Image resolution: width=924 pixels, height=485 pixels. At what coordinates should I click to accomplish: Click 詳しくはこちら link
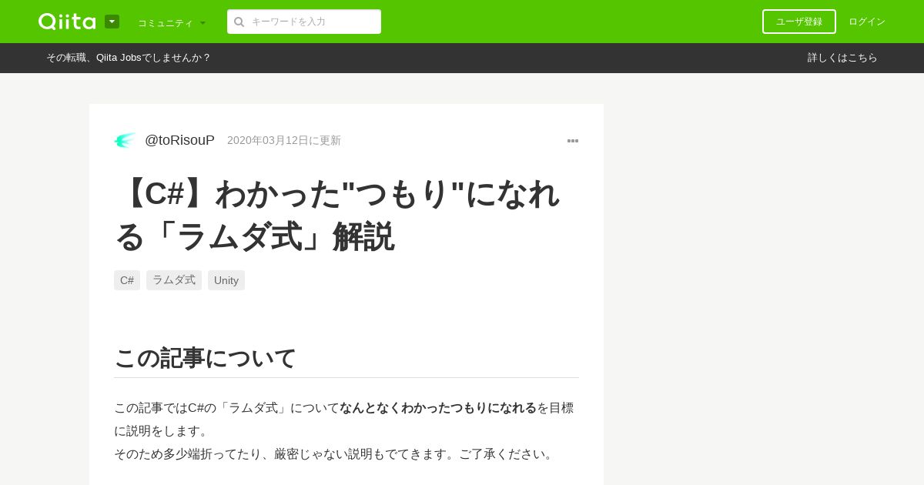842,58
